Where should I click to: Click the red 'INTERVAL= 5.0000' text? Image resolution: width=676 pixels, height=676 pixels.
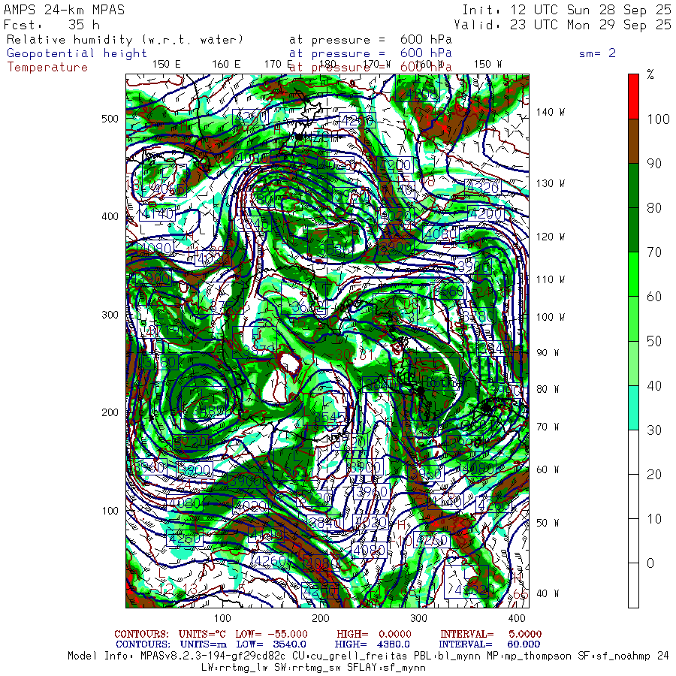pos(491,634)
